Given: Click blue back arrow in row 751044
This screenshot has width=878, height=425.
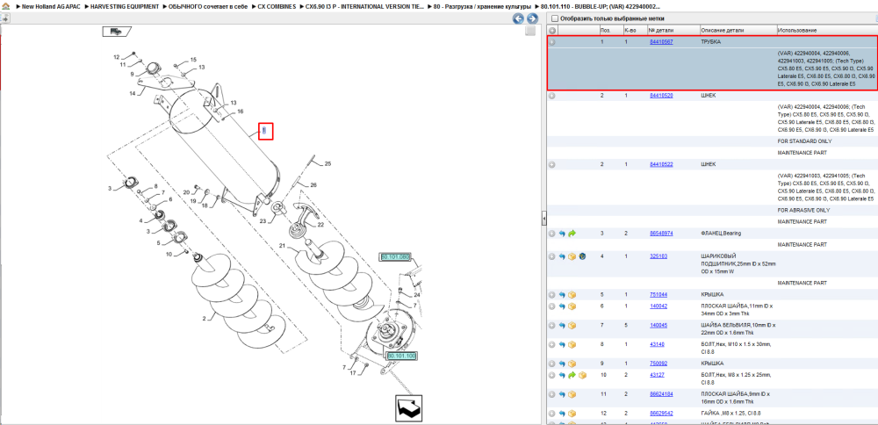Looking at the screenshot, I should (x=562, y=294).
